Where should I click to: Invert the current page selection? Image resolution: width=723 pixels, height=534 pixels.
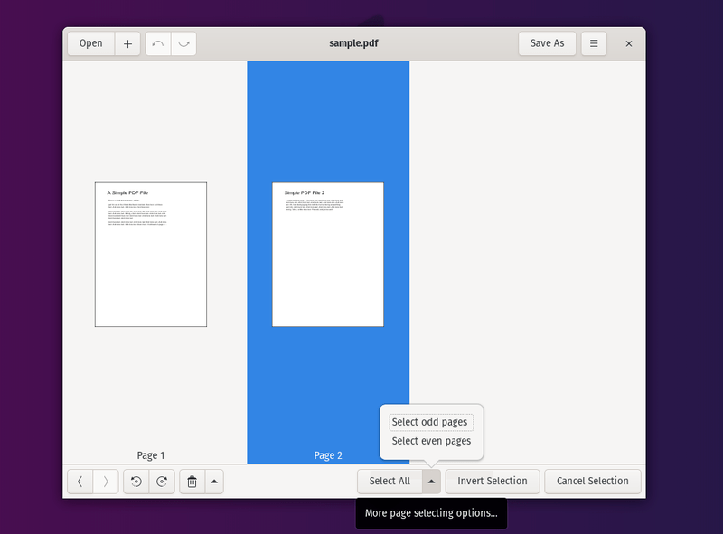click(492, 481)
